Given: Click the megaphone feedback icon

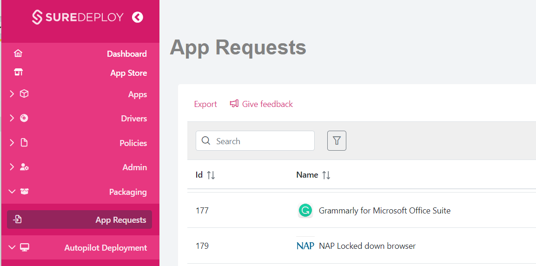Looking at the screenshot, I should click(x=234, y=104).
